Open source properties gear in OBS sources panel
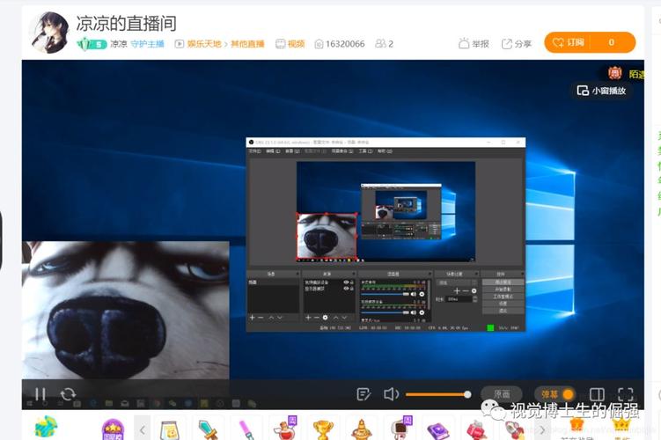Image resolution: width=661 pixels, height=440 pixels. (x=325, y=318)
